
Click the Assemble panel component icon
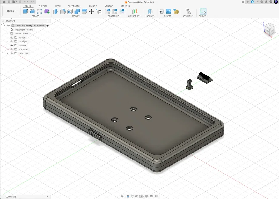pyautogui.click(x=188, y=11)
